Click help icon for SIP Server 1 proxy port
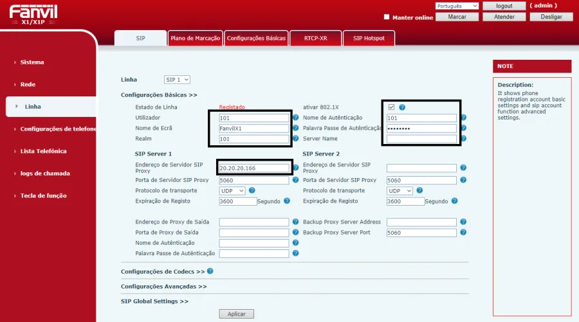This screenshot has width=579, height=322. pyautogui.click(x=295, y=180)
